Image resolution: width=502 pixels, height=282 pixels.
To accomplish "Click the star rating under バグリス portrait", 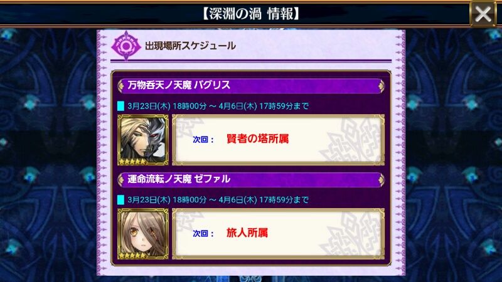I will click(132, 162).
